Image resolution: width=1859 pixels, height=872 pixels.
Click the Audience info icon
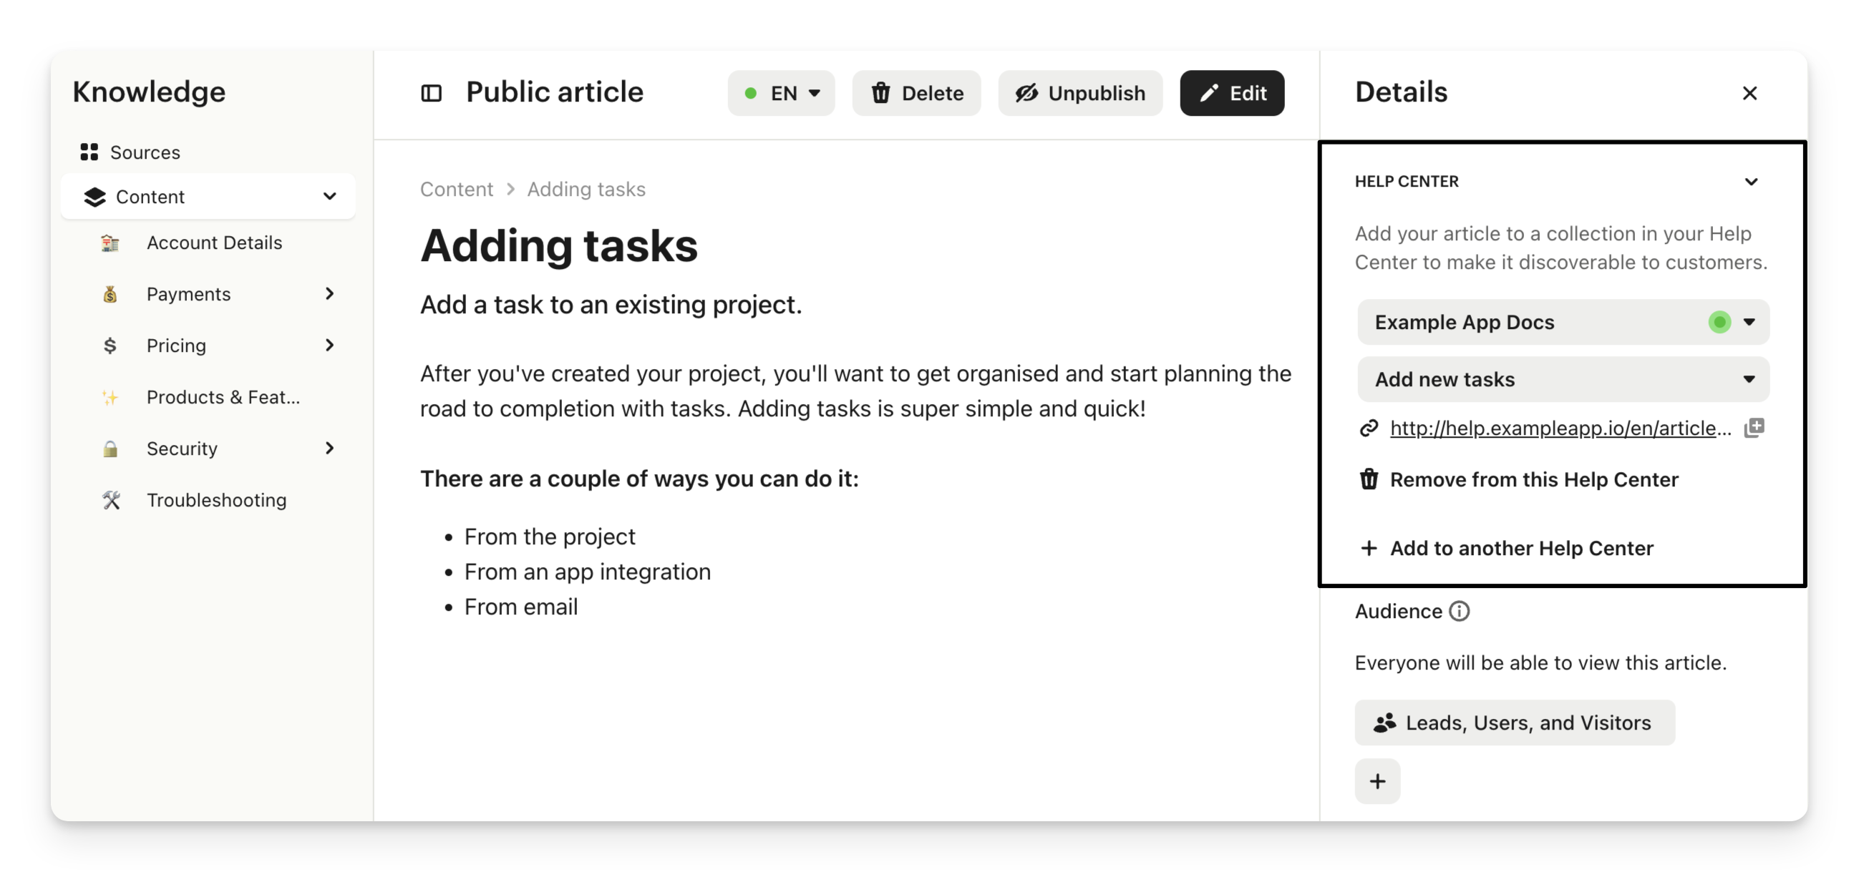tap(1459, 611)
